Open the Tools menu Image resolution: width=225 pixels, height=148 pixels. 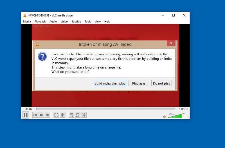point(88,22)
